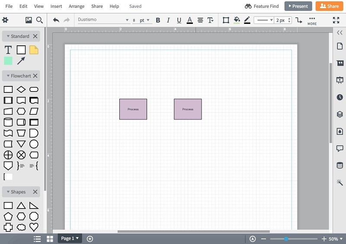Open the page settings panel icon

[x=340, y=46]
